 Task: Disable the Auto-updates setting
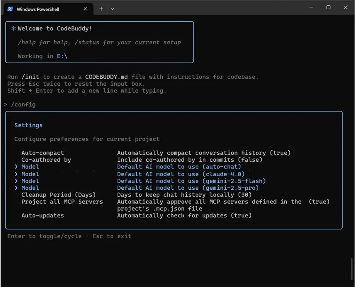click(43, 215)
